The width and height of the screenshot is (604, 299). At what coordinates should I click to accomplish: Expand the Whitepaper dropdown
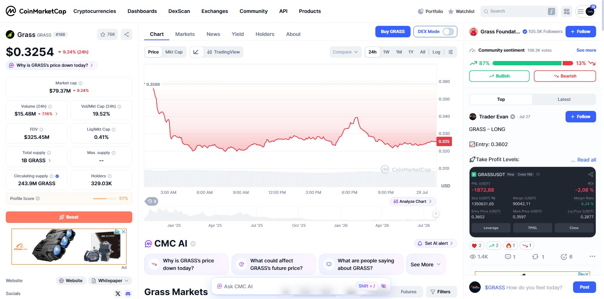click(110, 281)
